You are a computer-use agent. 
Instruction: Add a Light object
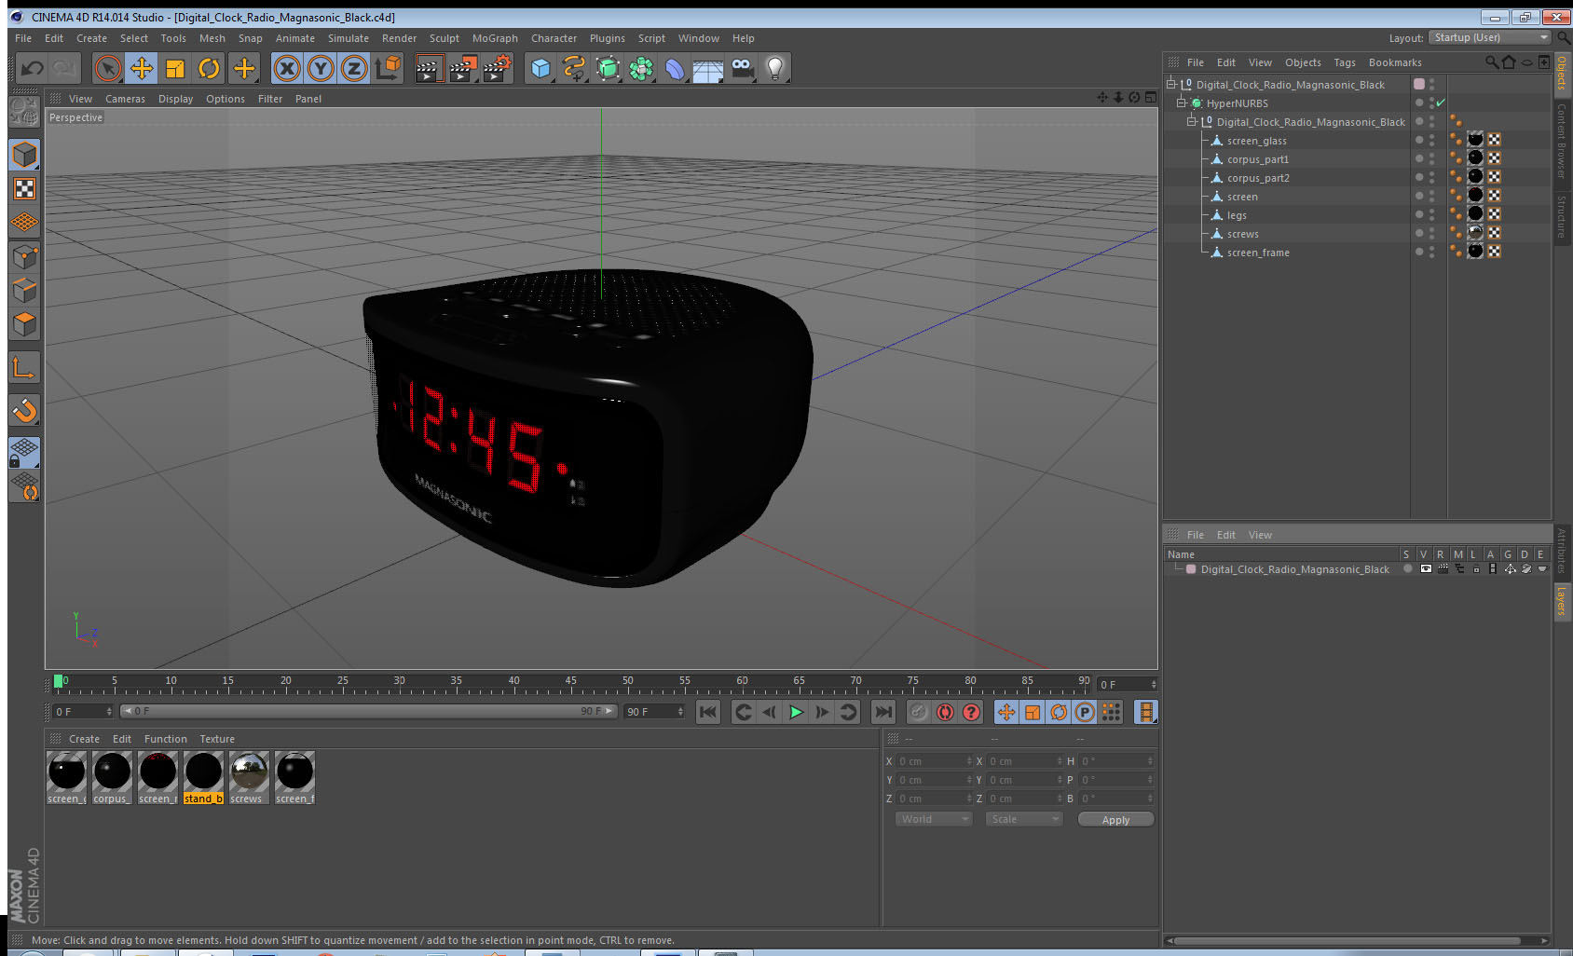[x=775, y=68]
